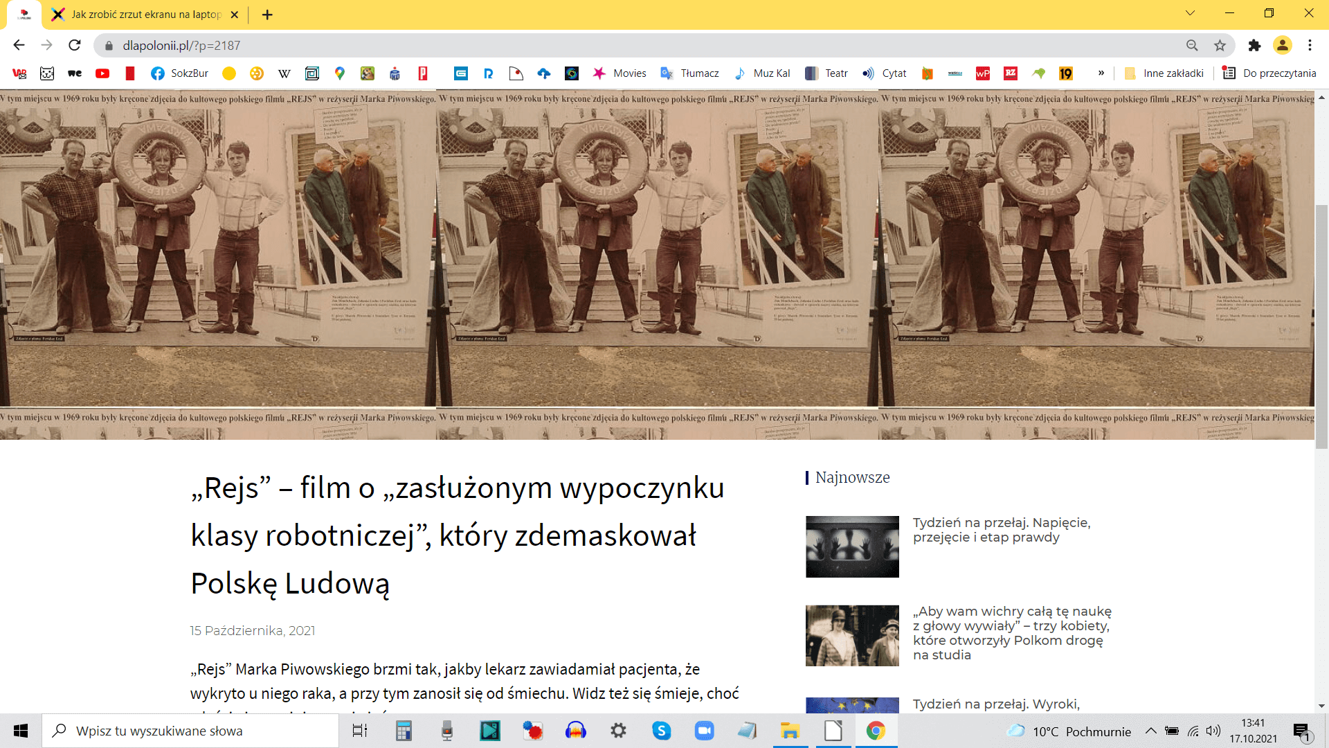The image size is (1329, 748).
Task: Bookmark this page with star icon
Action: pyautogui.click(x=1220, y=45)
